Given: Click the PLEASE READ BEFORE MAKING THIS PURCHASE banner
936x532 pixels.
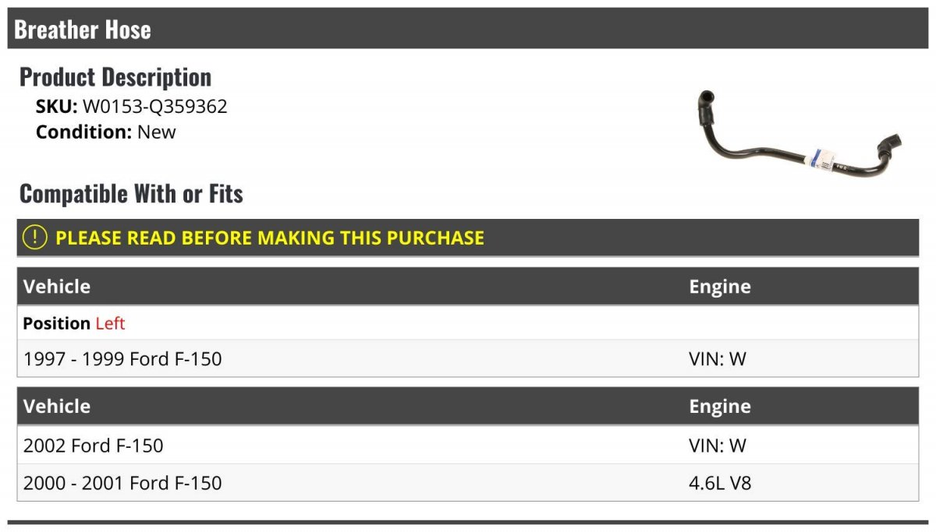Looking at the screenshot, I should tap(468, 238).
